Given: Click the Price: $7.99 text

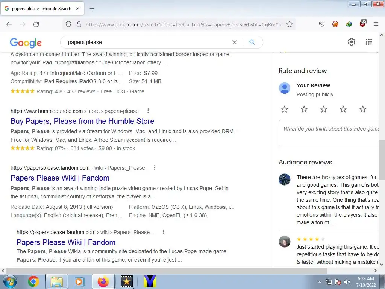Looking at the screenshot, I should pyautogui.click(x=143, y=73).
